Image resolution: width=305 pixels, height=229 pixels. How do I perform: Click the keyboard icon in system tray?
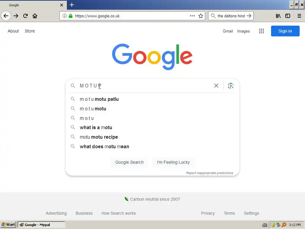(265, 225)
